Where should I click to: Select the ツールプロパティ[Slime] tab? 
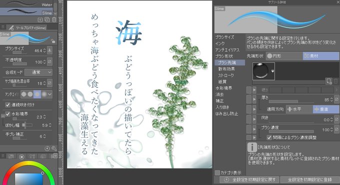click(27, 28)
